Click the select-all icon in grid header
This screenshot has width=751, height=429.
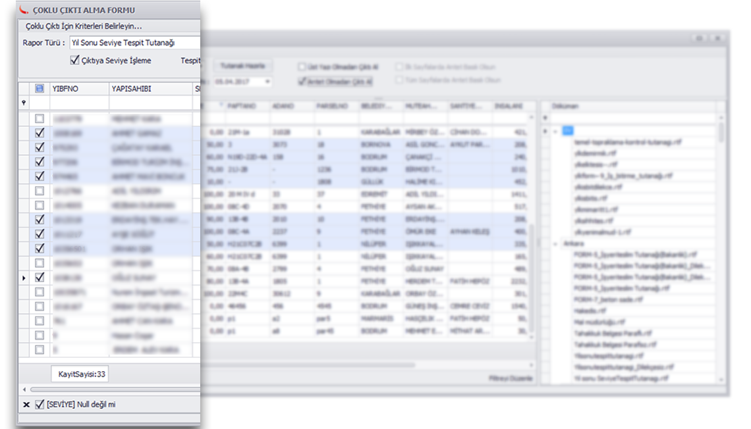click(x=40, y=89)
